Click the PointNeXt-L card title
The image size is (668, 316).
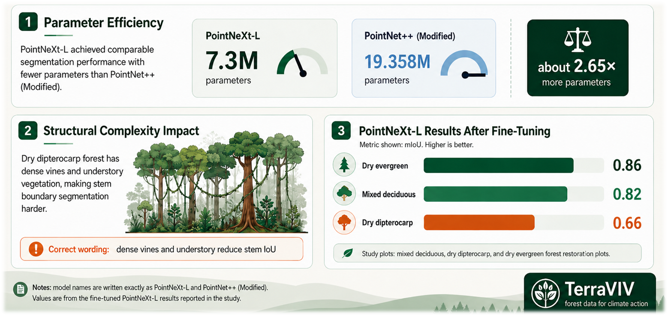(x=233, y=36)
